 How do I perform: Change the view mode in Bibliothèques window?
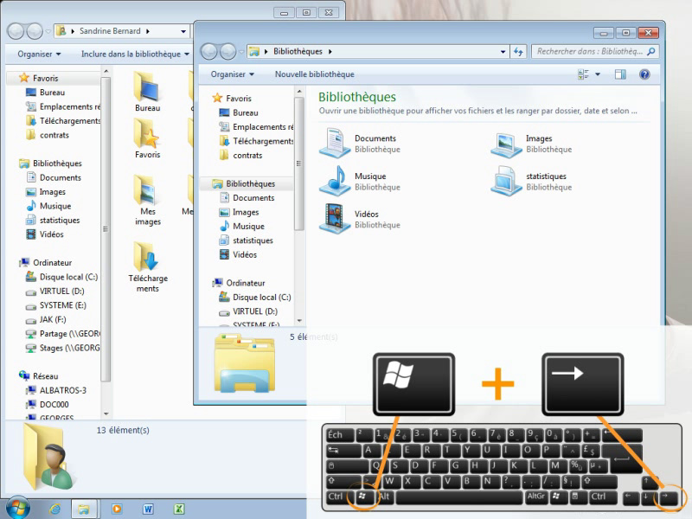point(583,74)
